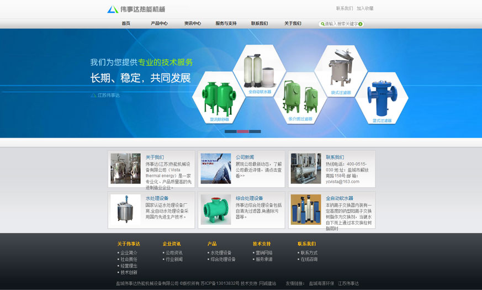Click the 伟事达热能机械 logo
The height and width of the screenshot is (290, 482).
[x=136, y=9]
